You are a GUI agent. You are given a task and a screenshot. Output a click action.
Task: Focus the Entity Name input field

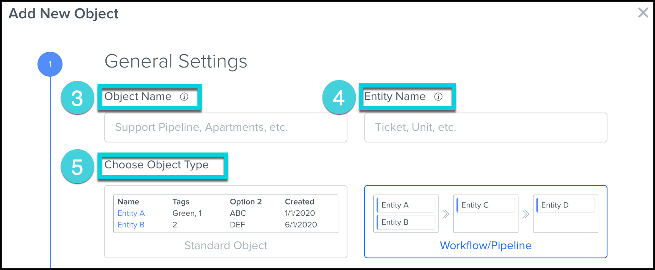click(x=485, y=127)
